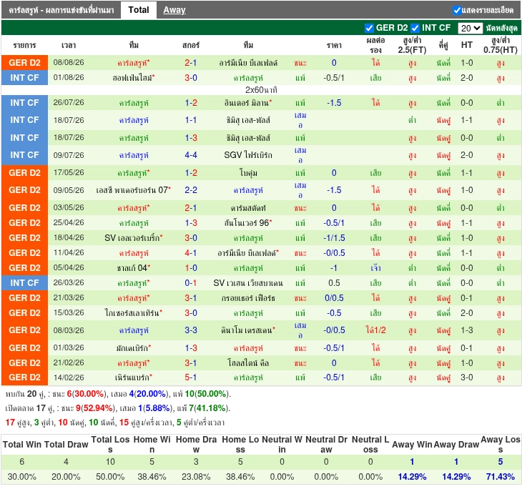Uncheck the INT CF league filter
This screenshot has height=489, width=522.
coord(415,28)
